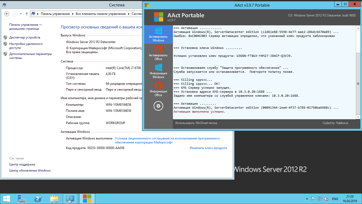
Task: Maximize the AAct window
Action: (x=345, y=4)
